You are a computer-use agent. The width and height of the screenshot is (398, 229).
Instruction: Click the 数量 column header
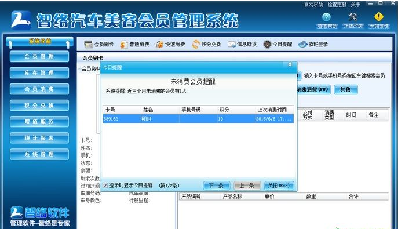(311, 197)
